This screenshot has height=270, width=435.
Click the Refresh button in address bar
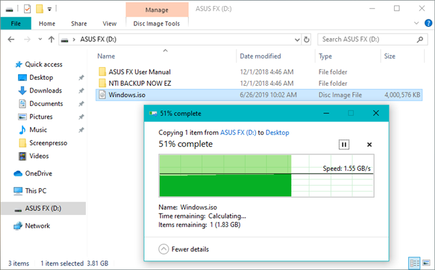point(306,40)
